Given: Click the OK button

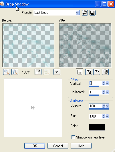Looking at the screenshot, I should click(35, 146).
